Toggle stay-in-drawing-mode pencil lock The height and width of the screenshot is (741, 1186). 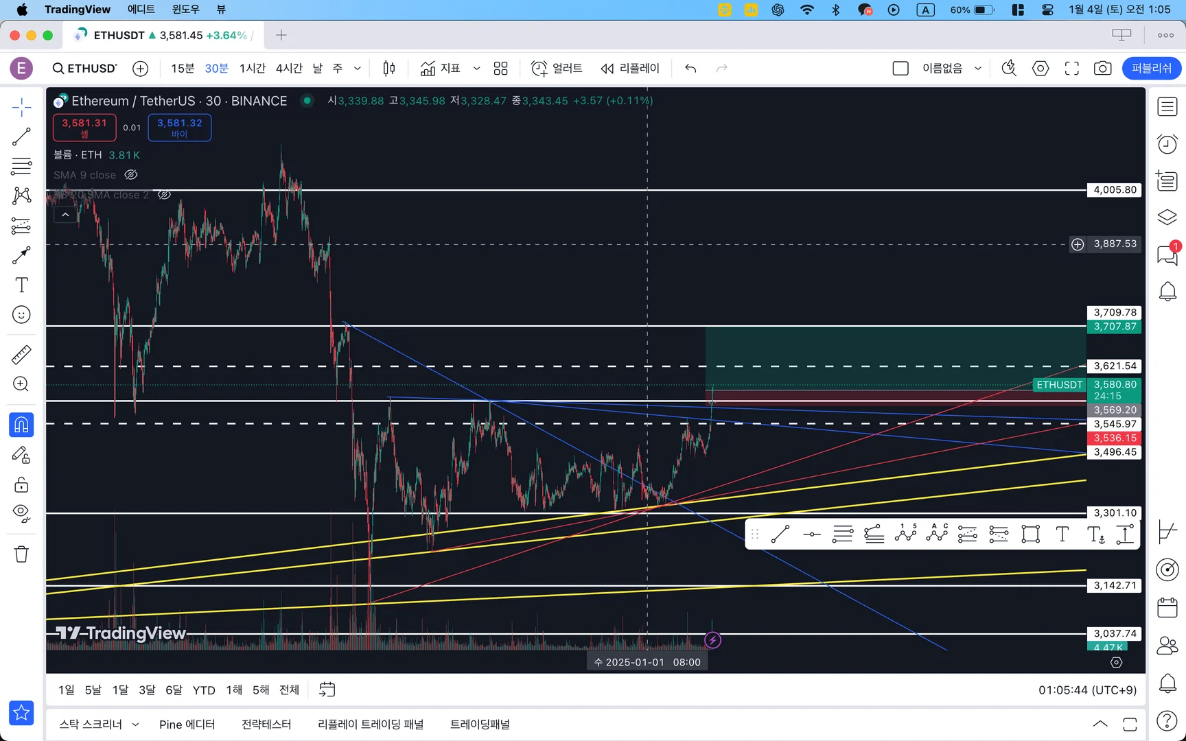[21, 455]
